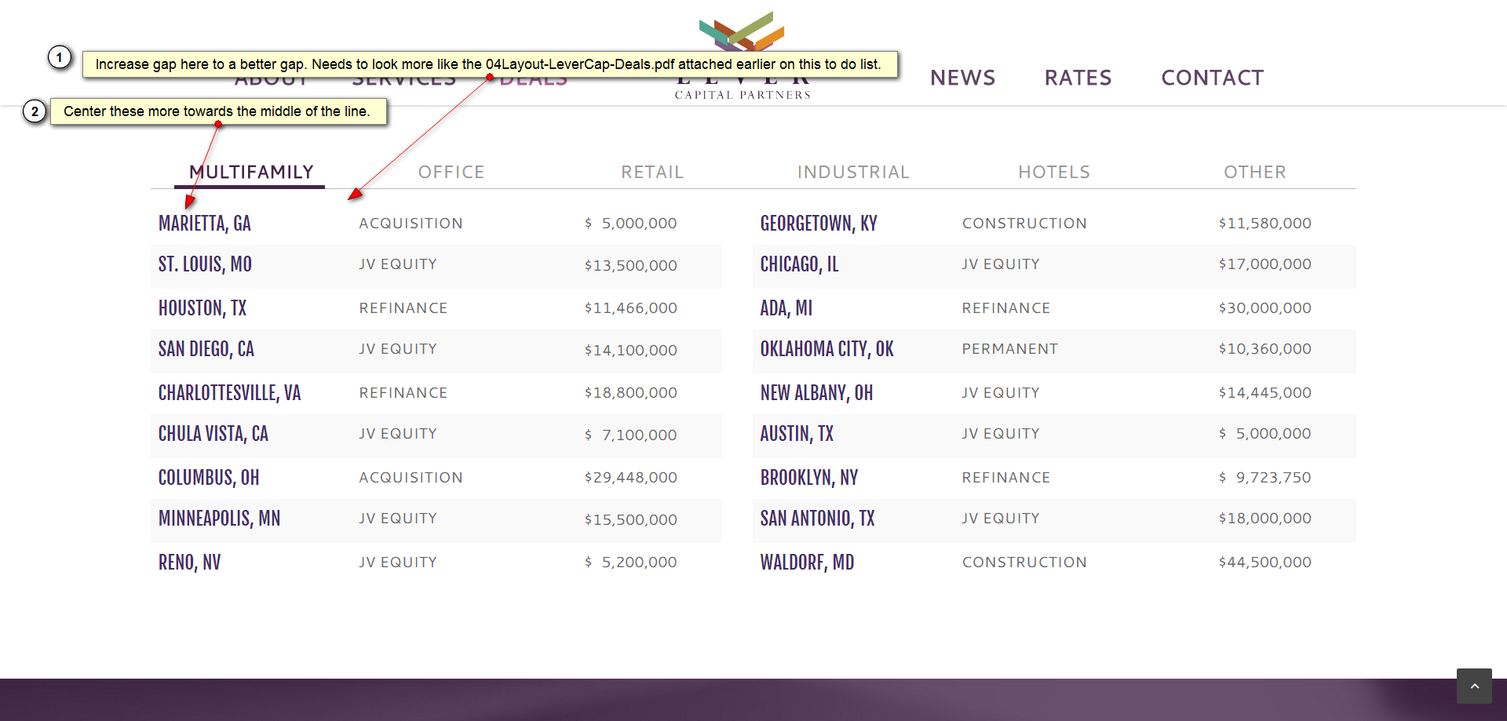
Task: Click the $14,445,000 amount
Action: point(1265,393)
